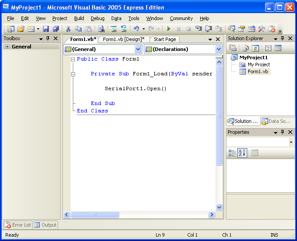Screen dimensions: 297x241
Task: Start debugging with the green play button
Action: pyautogui.click(x=169, y=29)
